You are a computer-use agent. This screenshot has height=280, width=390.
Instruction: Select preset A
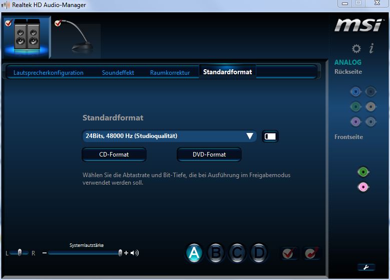click(x=194, y=253)
